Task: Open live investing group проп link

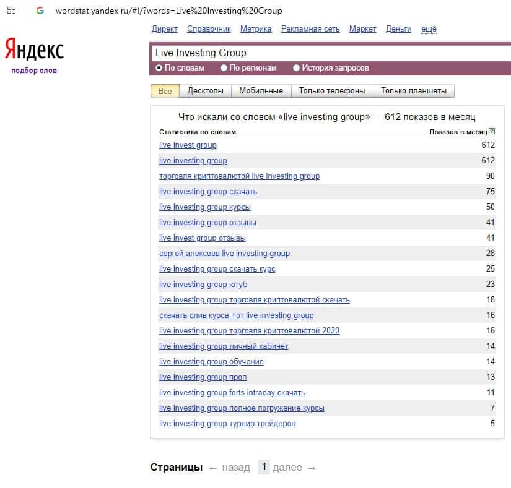Action: [x=203, y=377]
